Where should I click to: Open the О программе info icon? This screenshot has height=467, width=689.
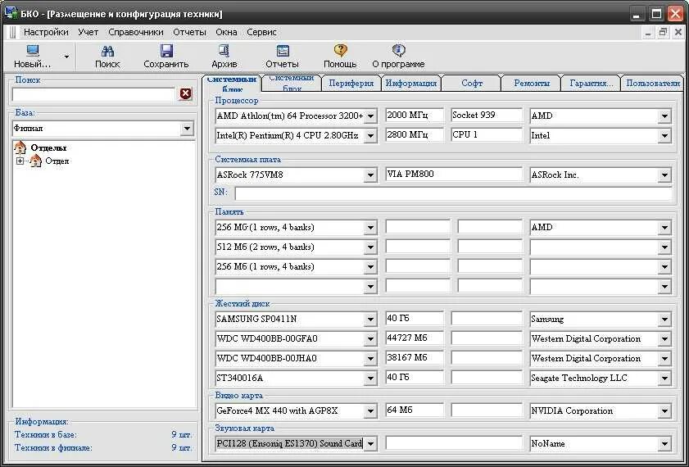(398, 51)
